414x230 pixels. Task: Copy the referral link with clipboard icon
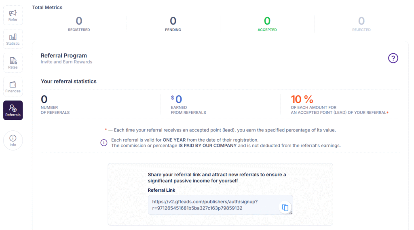coord(285,207)
